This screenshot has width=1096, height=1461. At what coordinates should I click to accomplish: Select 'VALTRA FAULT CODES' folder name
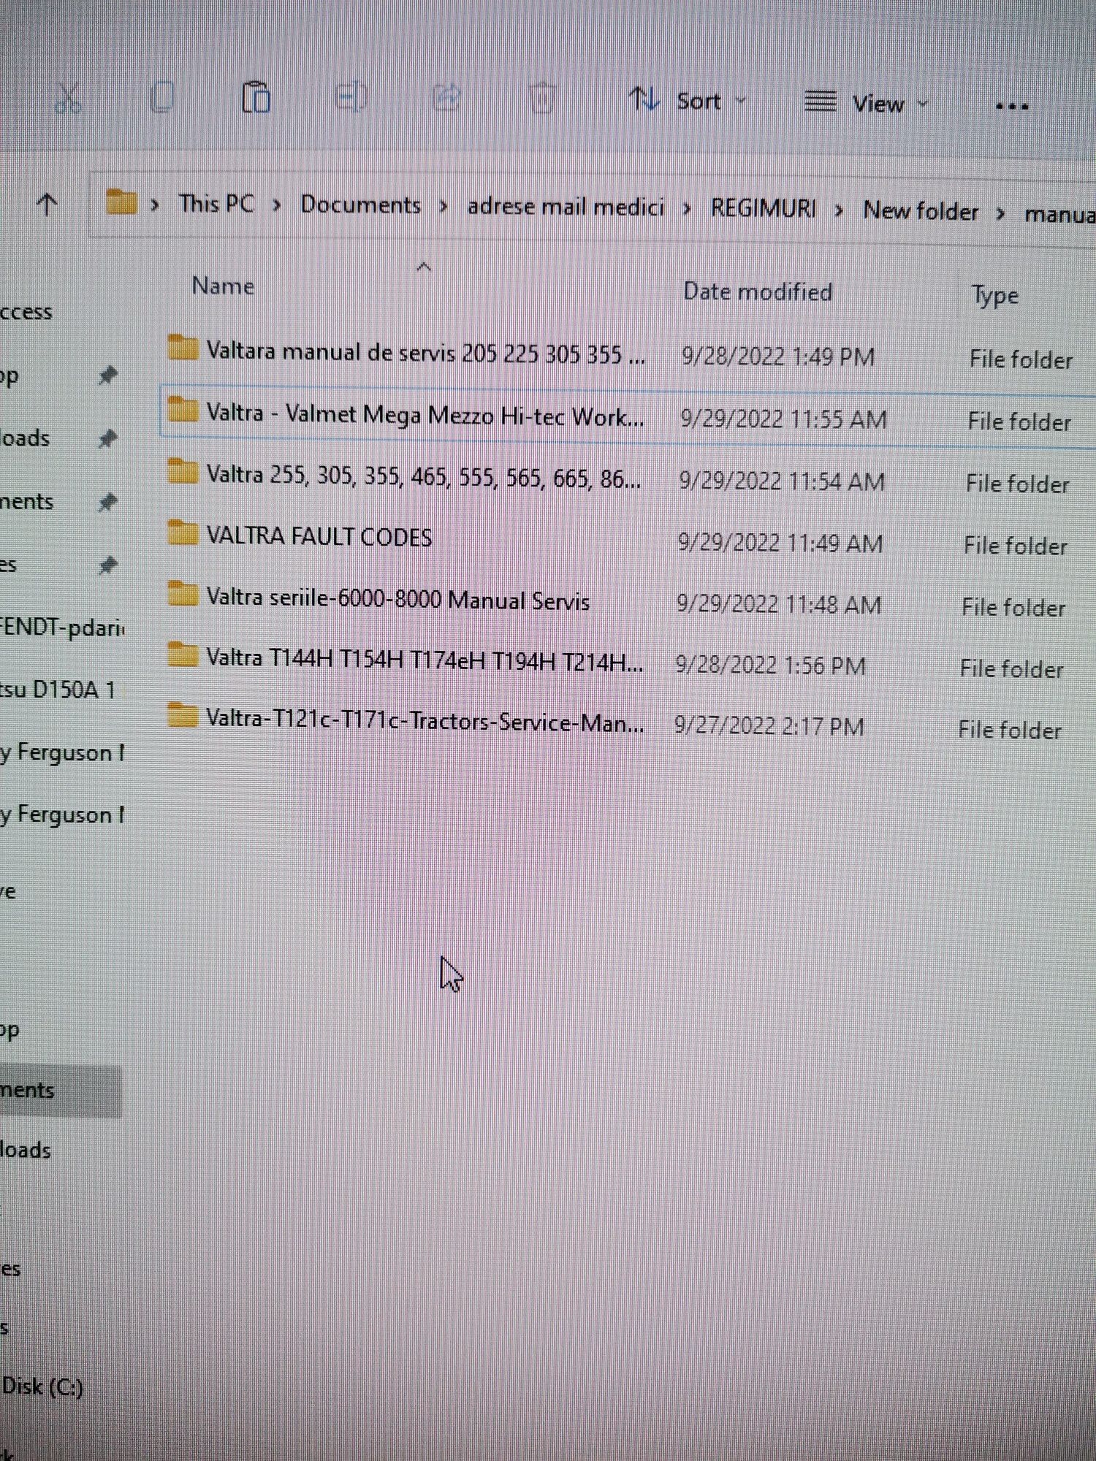[x=319, y=537]
